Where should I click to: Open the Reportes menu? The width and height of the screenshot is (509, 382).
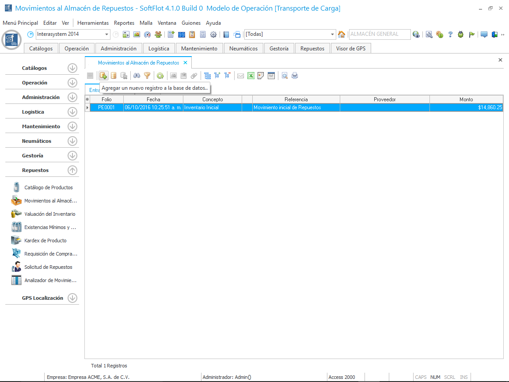pos(124,23)
